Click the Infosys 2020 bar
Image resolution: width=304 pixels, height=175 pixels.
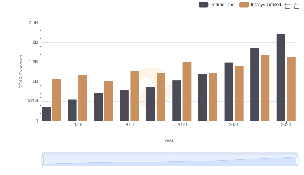pyautogui.click(x=213, y=97)
